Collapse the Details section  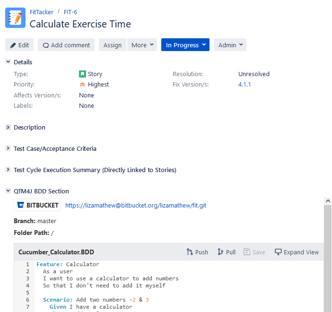8,62
